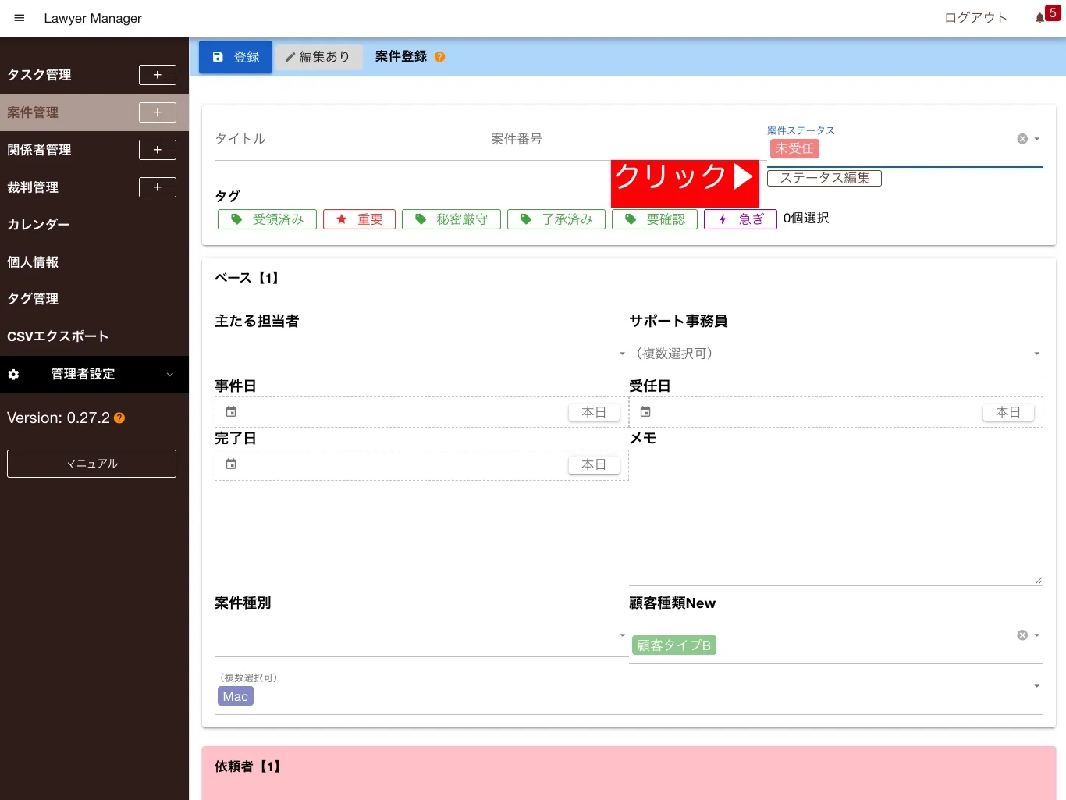
Task: Clear the 案件ステータス selection
Action: pyautogui.click(x=1022, y=139)
